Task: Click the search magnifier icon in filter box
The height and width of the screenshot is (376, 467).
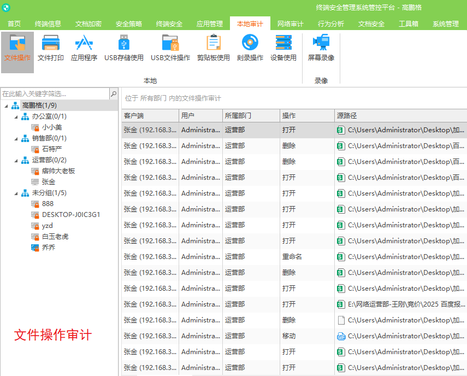Action: tap(114, 94)
